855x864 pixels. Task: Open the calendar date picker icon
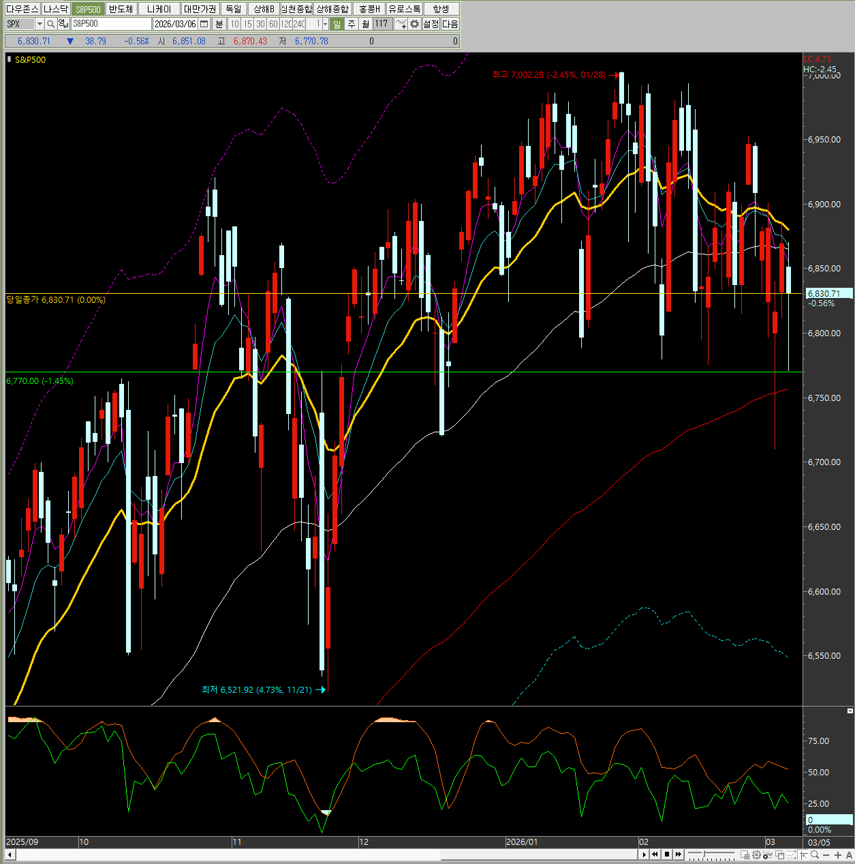coord(204,24)
